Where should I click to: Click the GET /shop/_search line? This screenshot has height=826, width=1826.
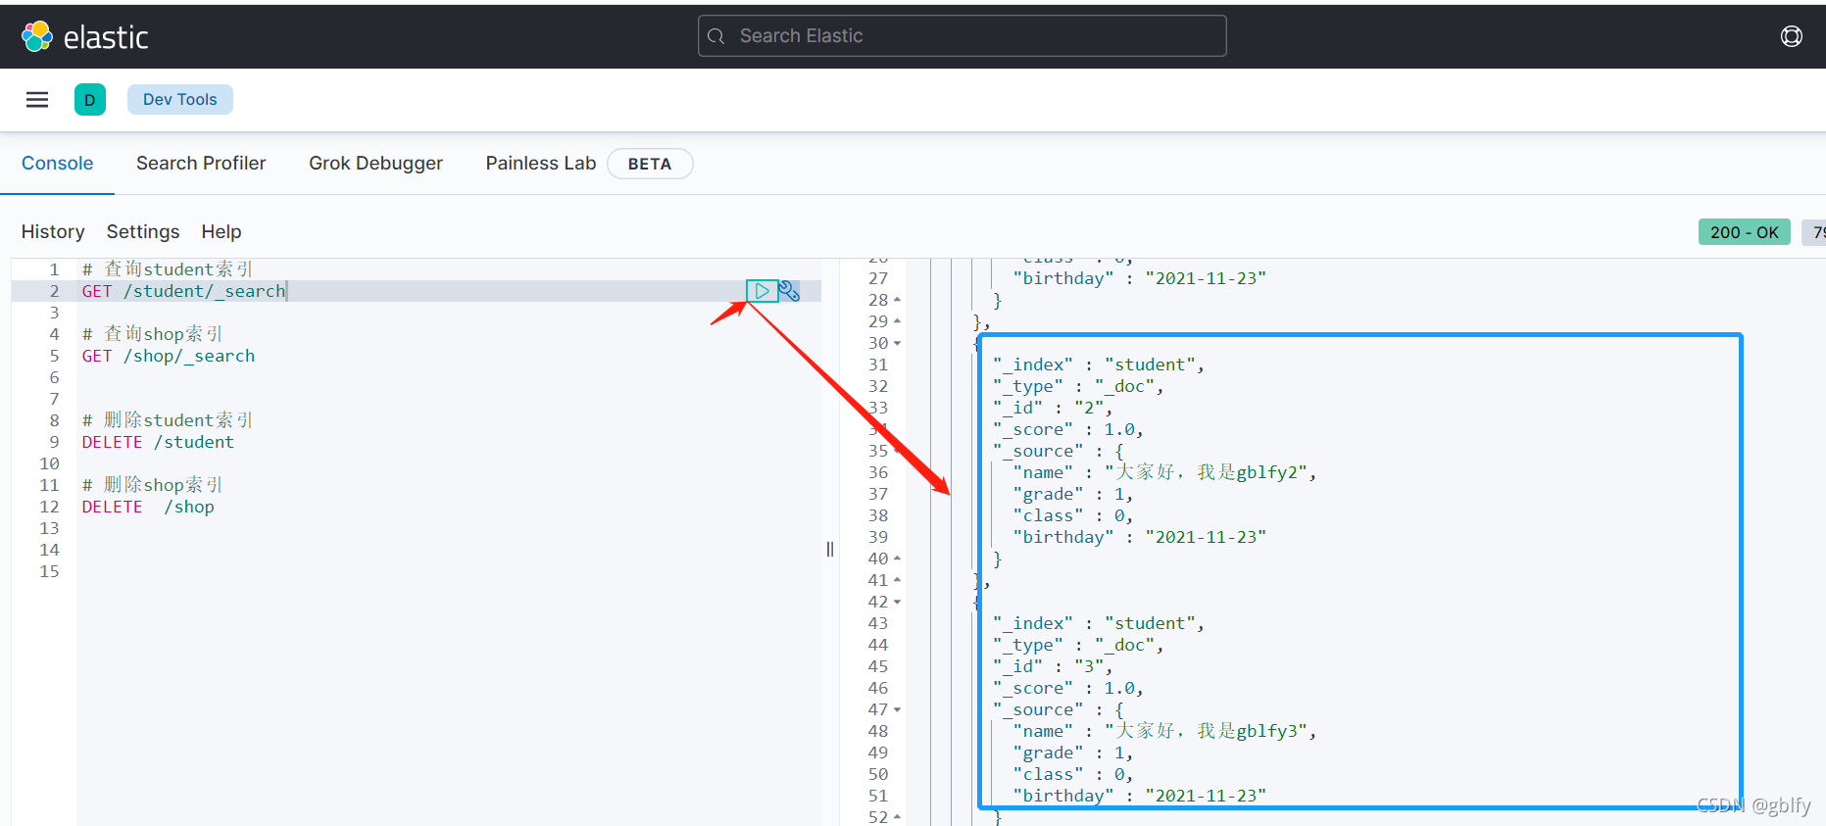click(169, 356)
